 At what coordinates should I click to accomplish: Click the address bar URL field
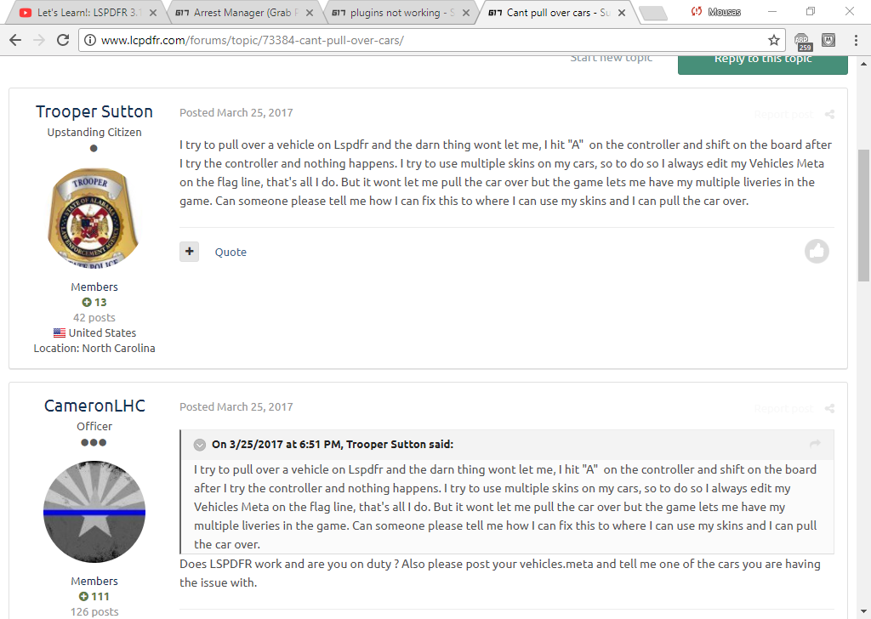tap(422, 40)
